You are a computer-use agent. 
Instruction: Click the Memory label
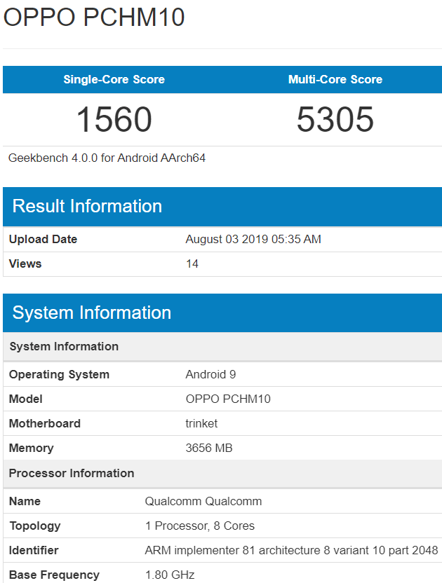point(31,448)
